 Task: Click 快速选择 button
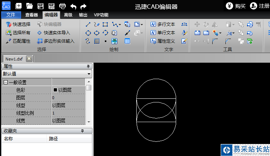coord(18,24)
